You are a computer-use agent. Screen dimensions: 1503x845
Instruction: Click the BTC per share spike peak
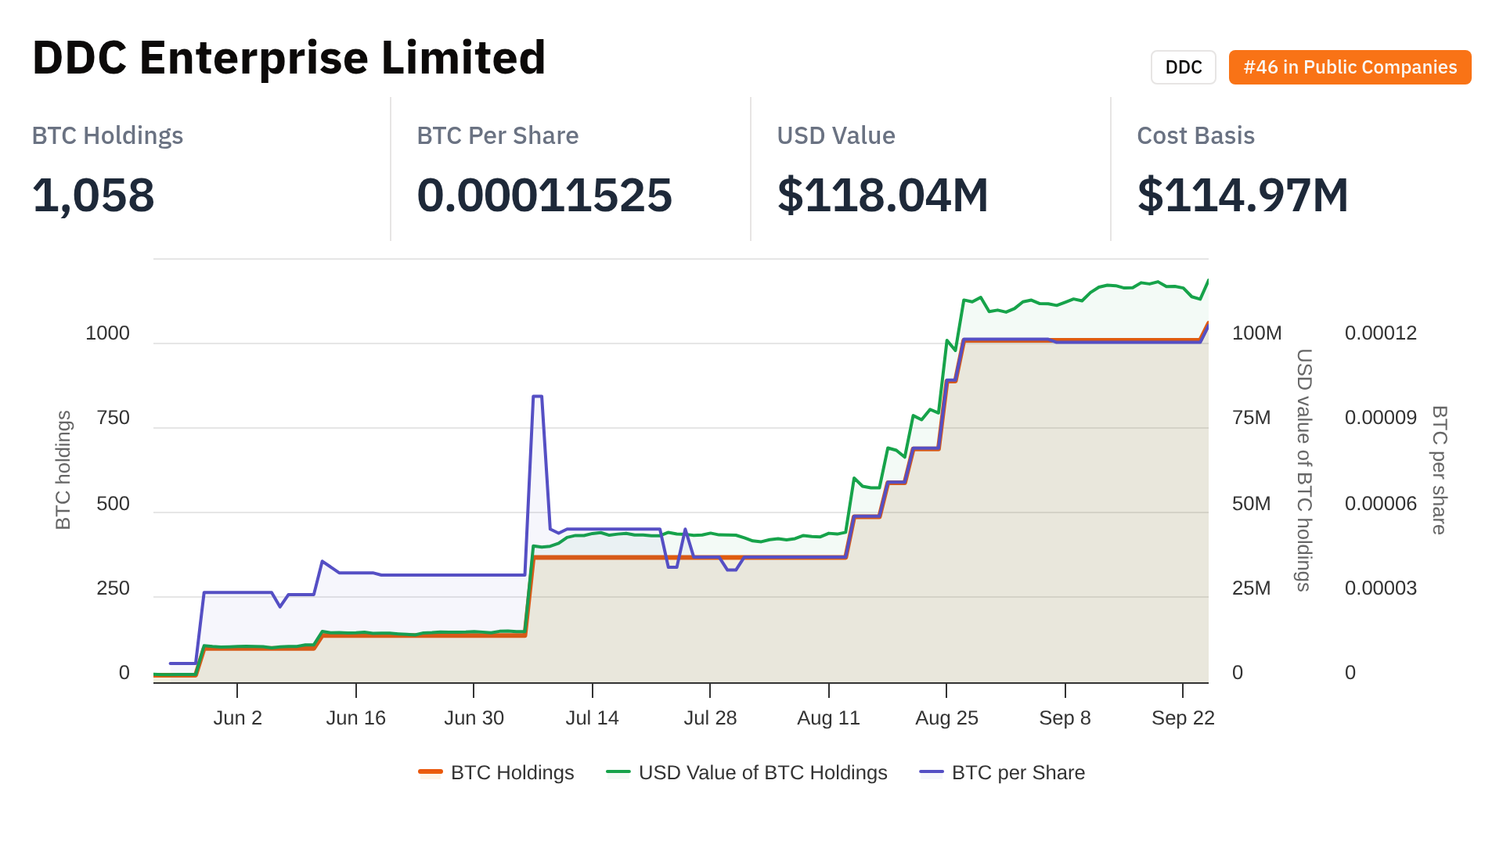click(x=537, y=397)
